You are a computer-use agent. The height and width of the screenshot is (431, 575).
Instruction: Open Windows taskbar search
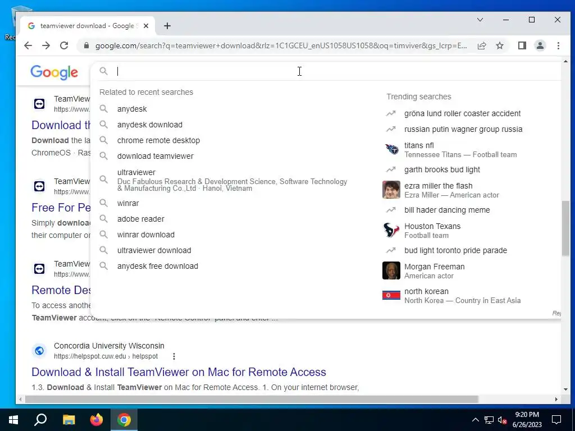point(40,420)
